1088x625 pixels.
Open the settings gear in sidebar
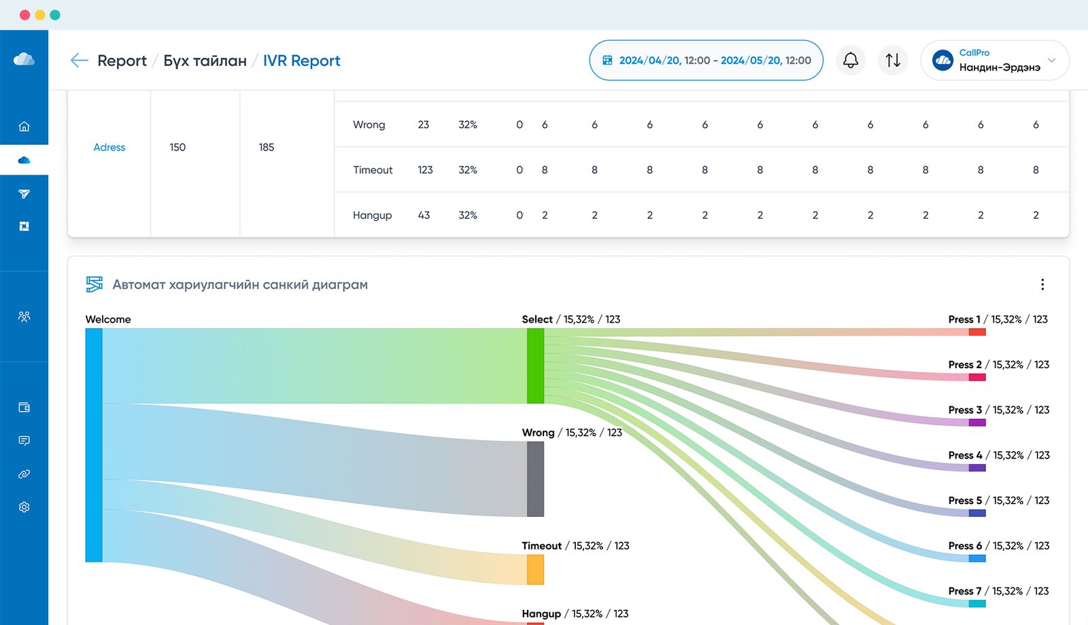[x=24, y=507]
